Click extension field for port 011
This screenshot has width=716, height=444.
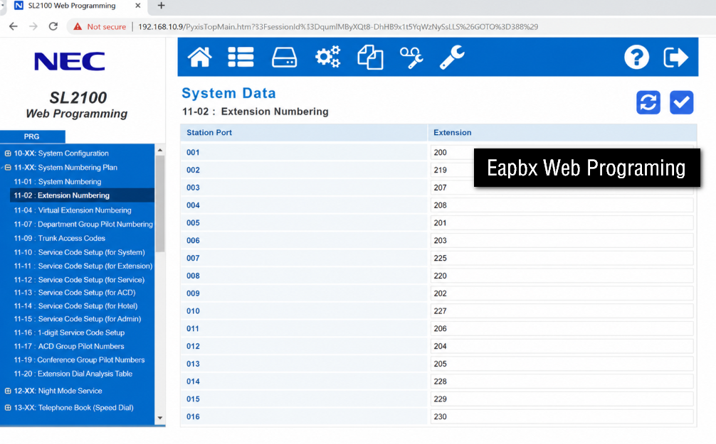coord(562,329)
